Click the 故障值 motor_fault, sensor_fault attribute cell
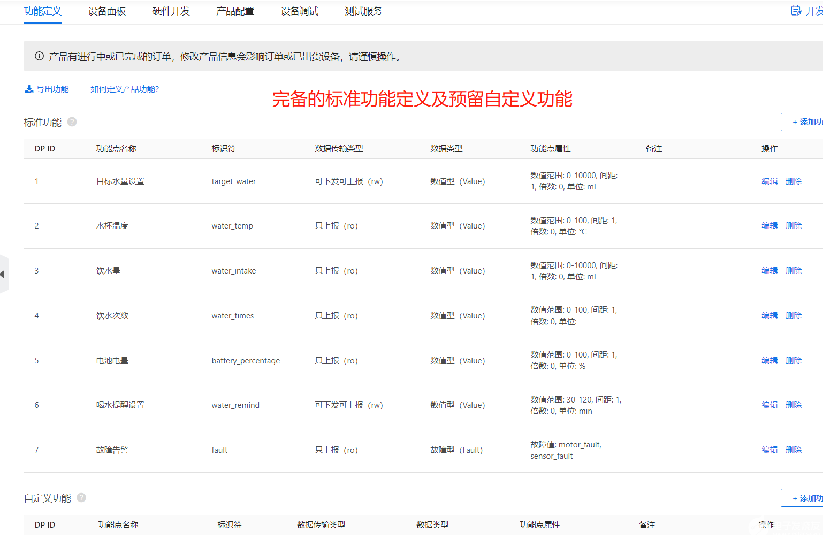The height and width of the screenshot is (539, 823). click(x=566, y=450)
